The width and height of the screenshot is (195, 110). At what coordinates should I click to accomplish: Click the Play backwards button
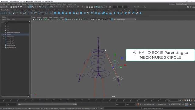tap(187, 100)
